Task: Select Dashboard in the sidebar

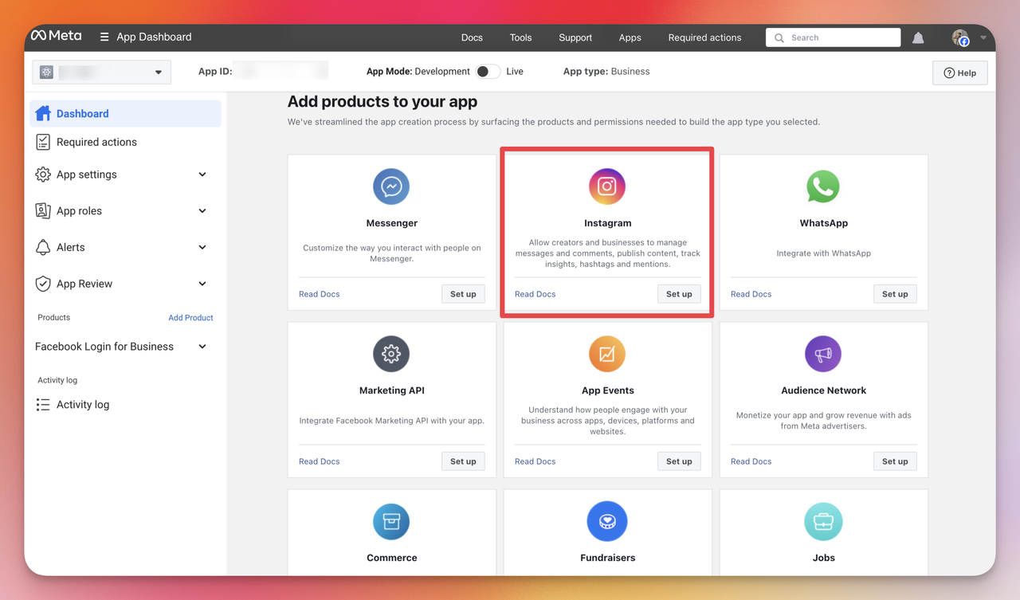Action: (x=125, y=113)
